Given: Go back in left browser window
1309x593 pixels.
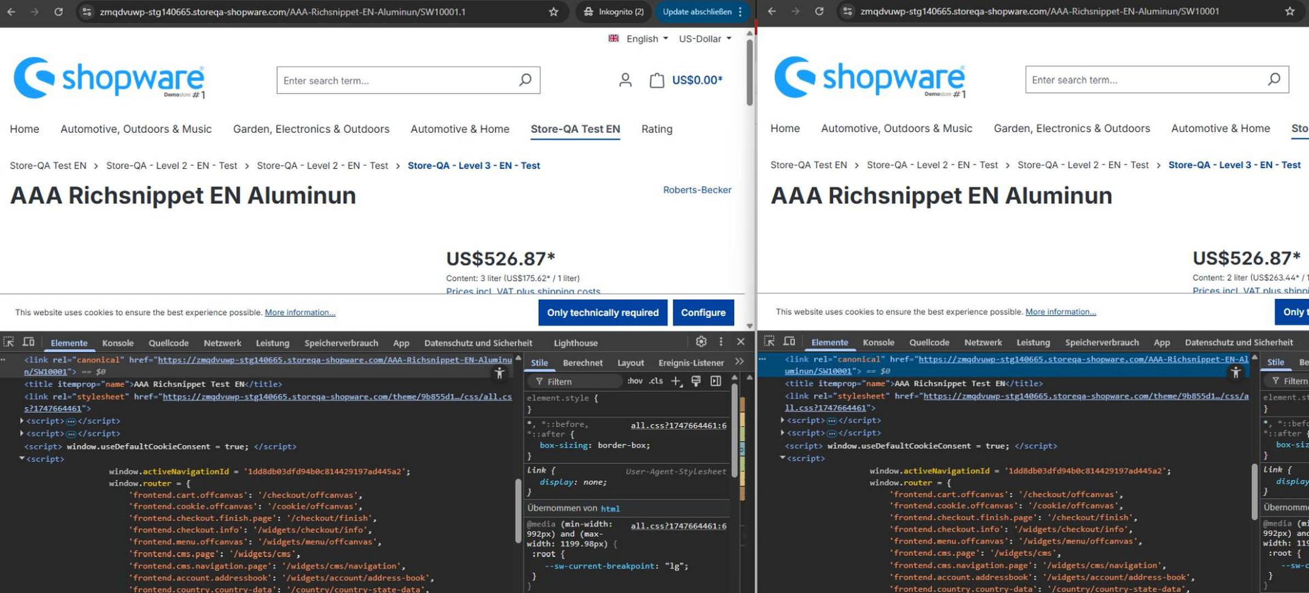Looking at the screenshot, I should tap(11, 12).
